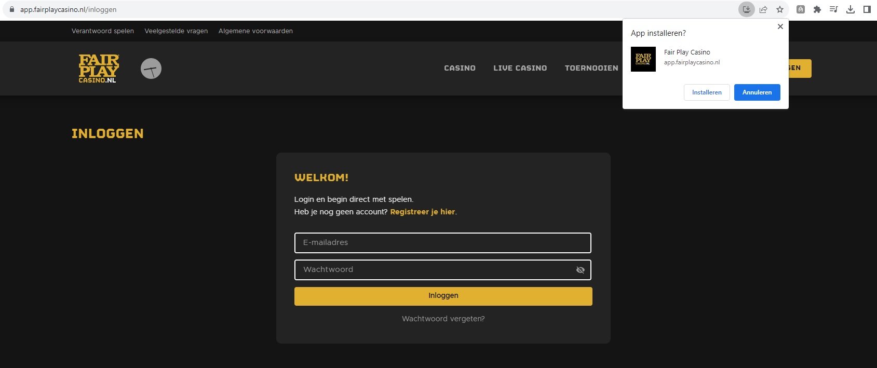Bookmark this page with the star icon
877x368 pixels.
coord(780,9)
